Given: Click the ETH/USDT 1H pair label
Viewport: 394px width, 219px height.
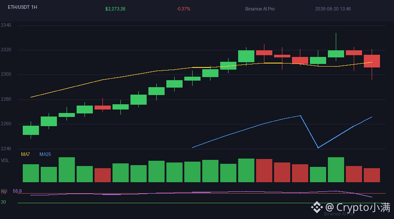Looking at the screenshot, I should 22,7.
